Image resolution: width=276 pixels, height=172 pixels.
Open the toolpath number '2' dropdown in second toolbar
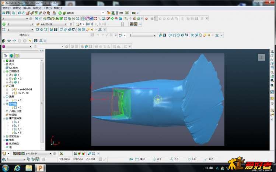27,19
